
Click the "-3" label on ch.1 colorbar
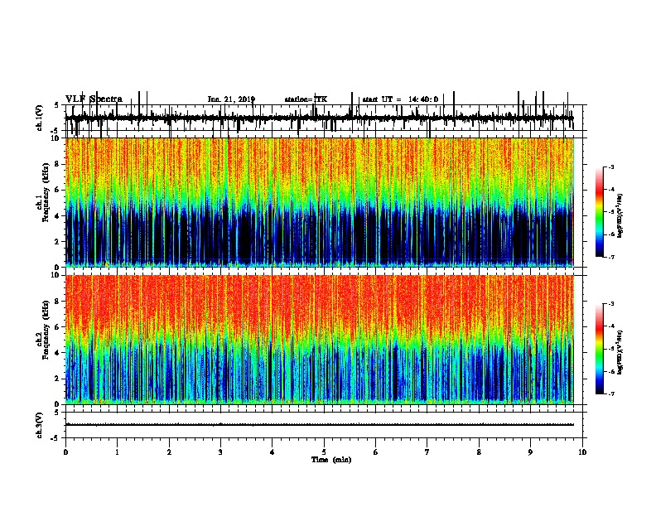[x=611, y=167]
